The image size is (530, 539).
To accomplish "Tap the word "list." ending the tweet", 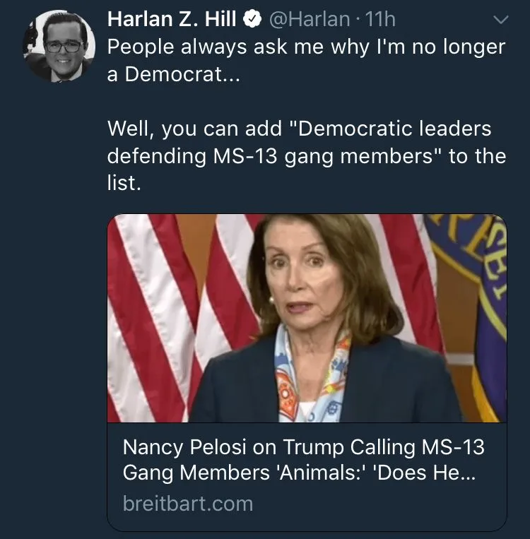I will coord(126,183).
